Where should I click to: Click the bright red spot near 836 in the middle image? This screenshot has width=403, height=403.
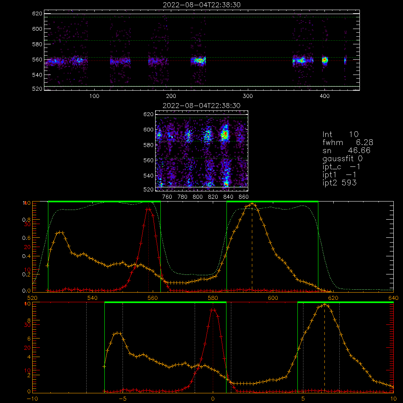pos(225,134)
